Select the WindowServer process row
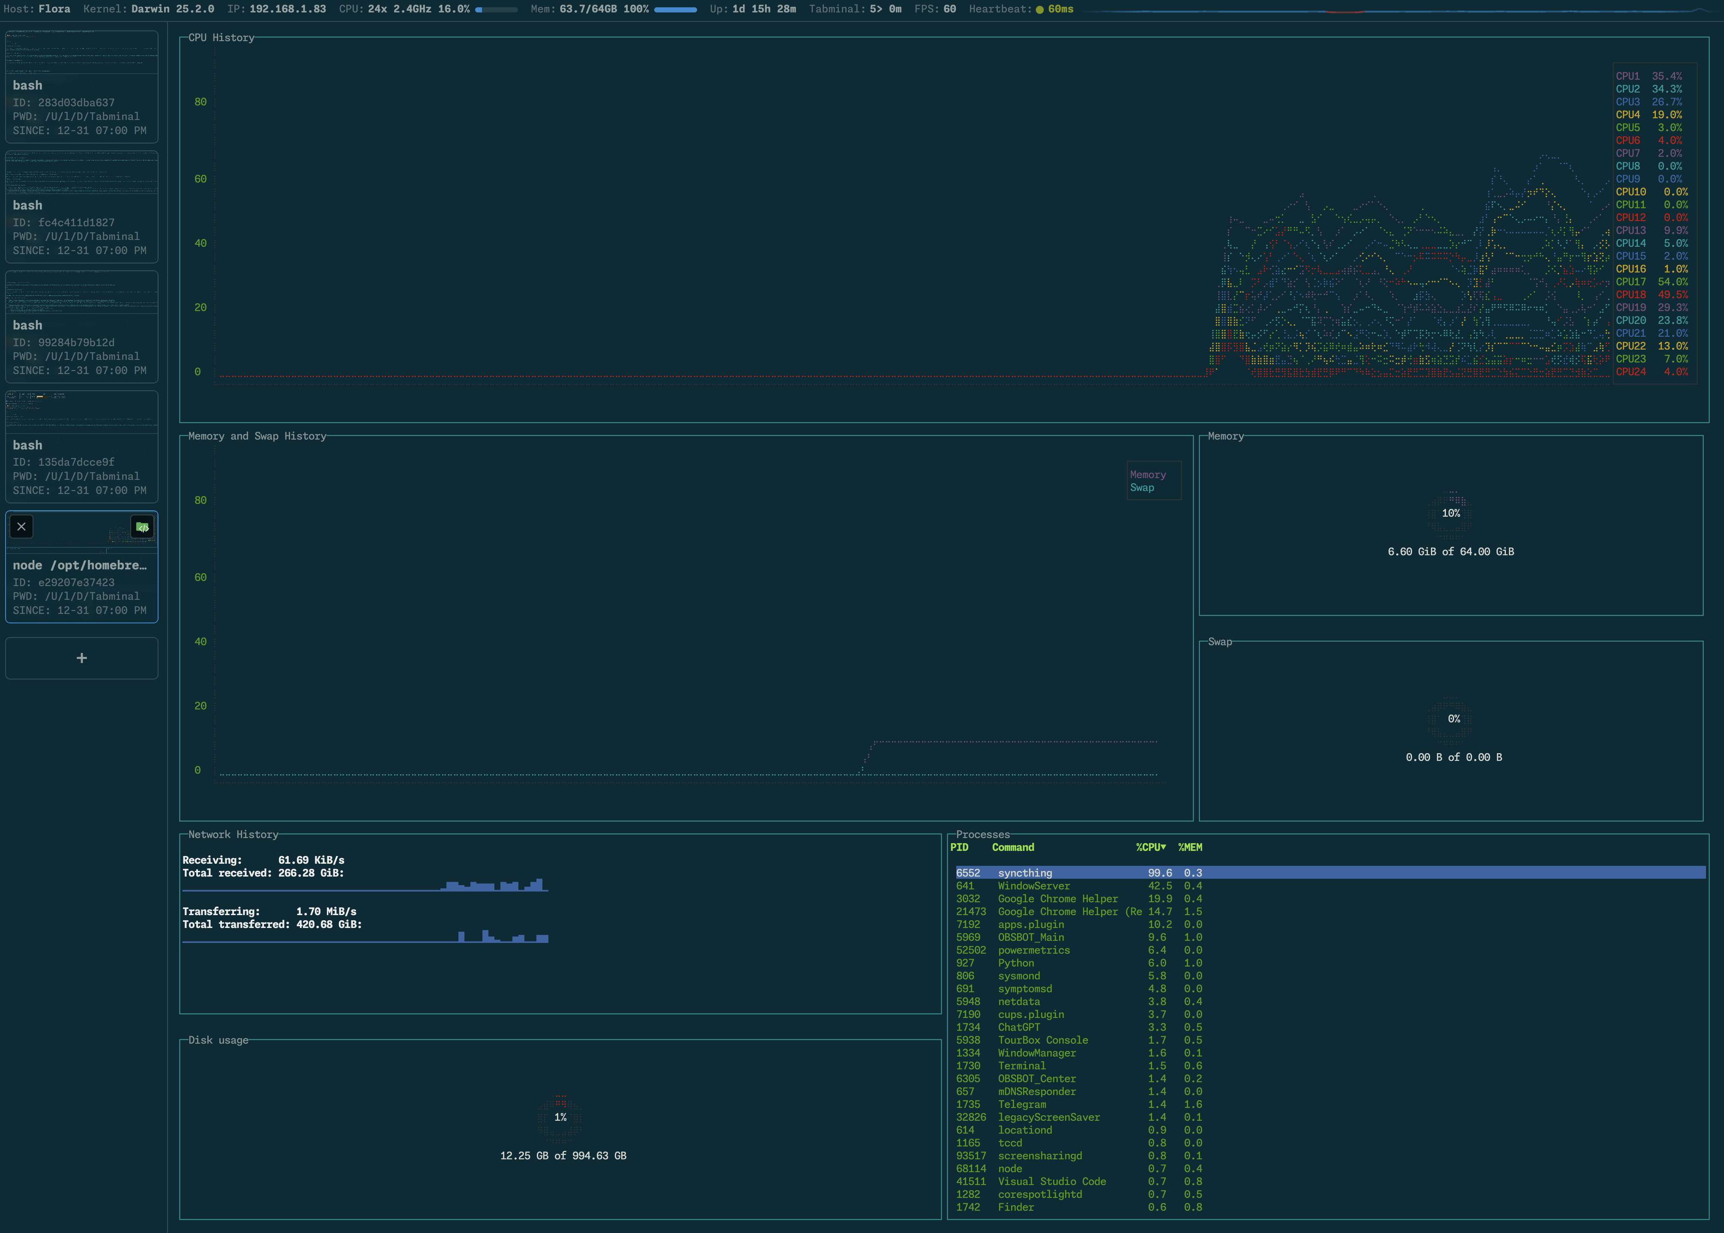Viewport: 1724px width, 1233px height. 1033,886
